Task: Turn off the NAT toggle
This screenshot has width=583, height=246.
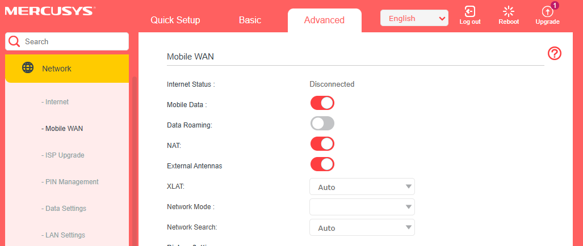Action: (322, 143)
